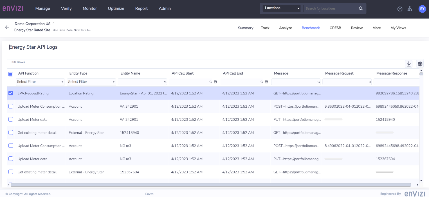Check Upload Meter Consumption NG m3 row checkbox
This screenshot has width=429, height=197.
(x=11, y=146)
